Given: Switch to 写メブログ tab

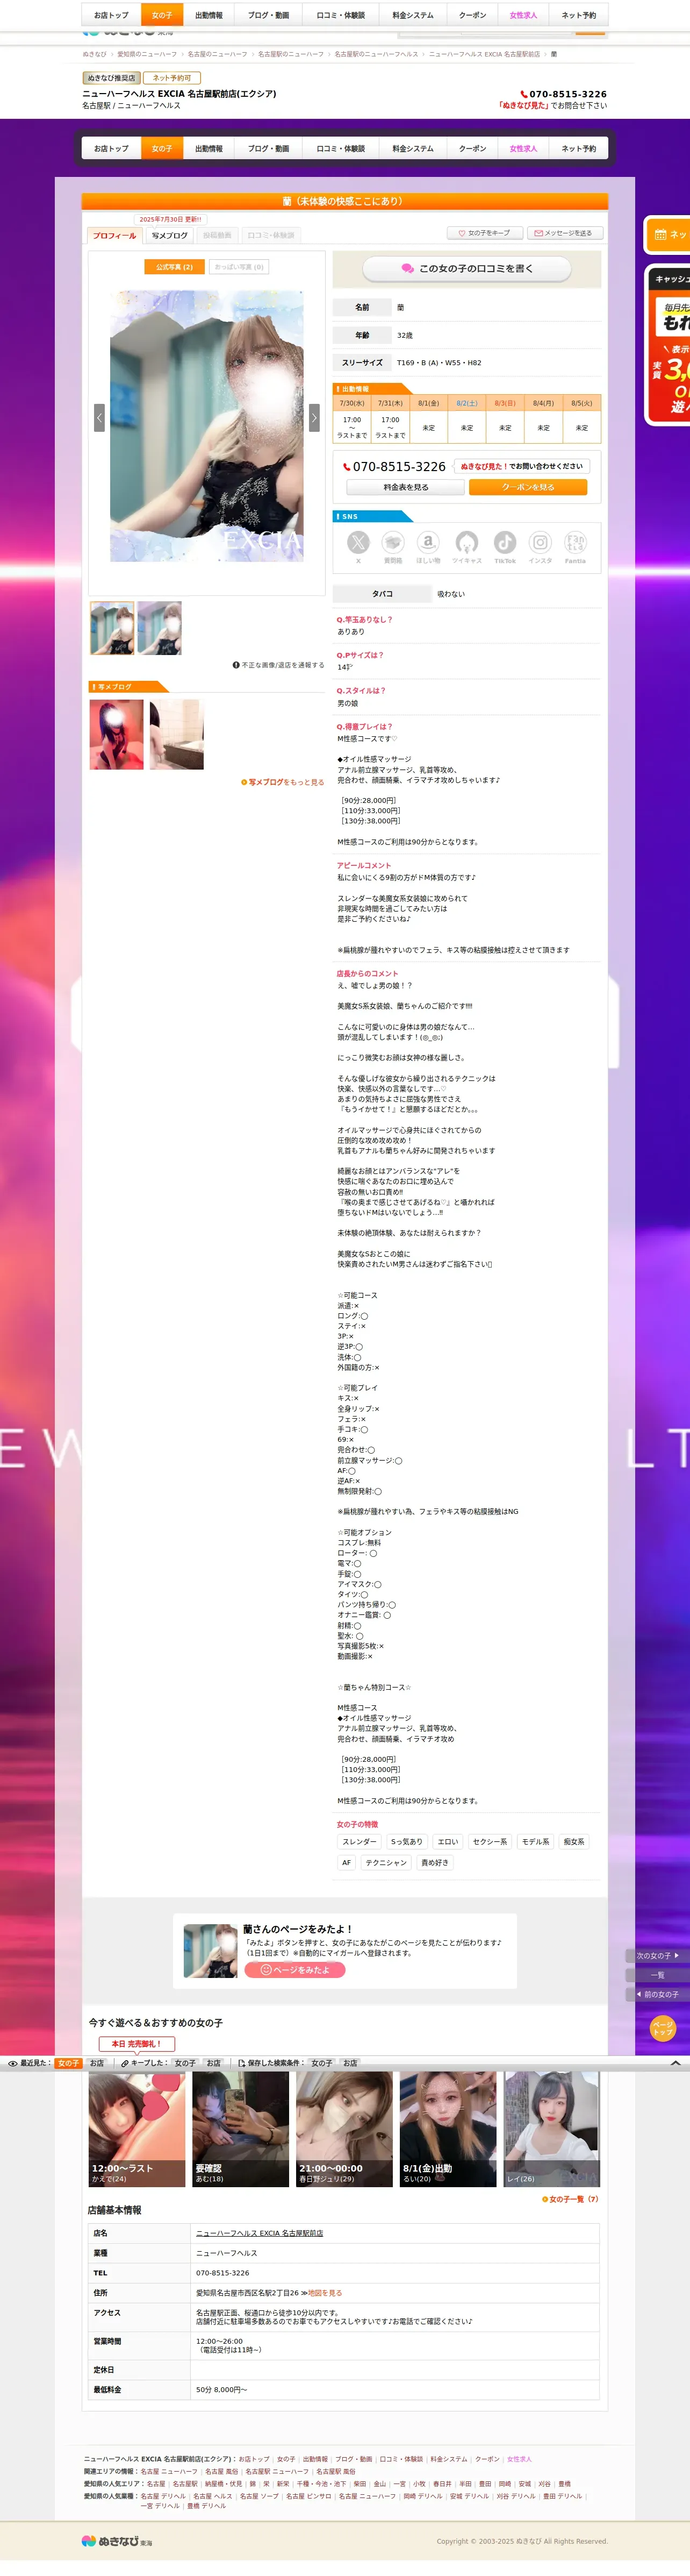Looking at the screenshot, I should (x=170, y=236).
